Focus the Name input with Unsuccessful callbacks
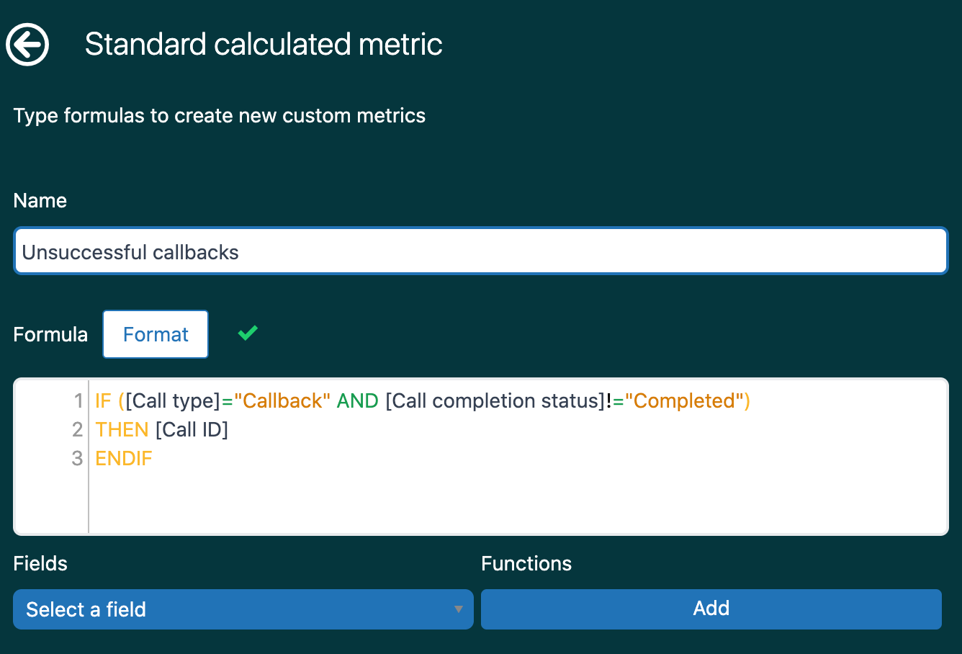The height and width of the screenshot is (654, 962). pos(480,252)
